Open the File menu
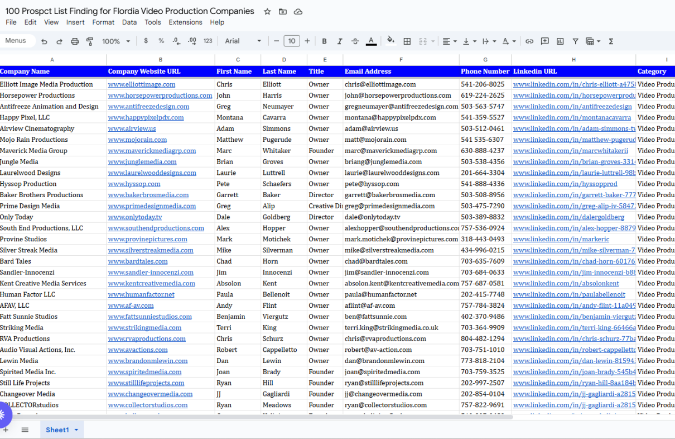The width and height of the screenshot is (675, 439). (x=11, y=22)
